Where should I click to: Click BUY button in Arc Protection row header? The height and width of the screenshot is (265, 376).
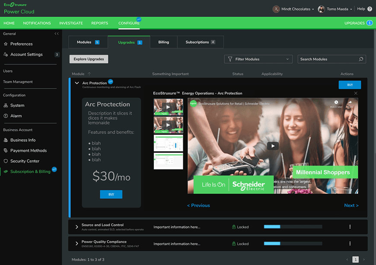[350, 85]
